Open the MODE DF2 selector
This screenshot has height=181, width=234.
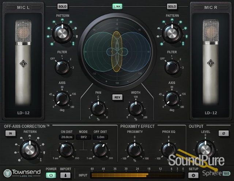coord(84,137)
